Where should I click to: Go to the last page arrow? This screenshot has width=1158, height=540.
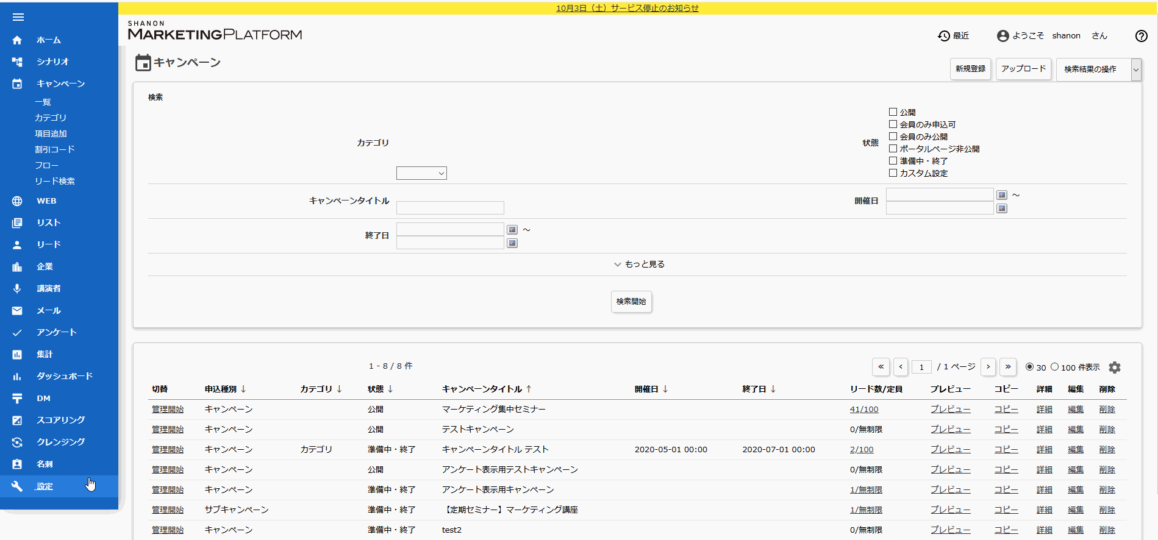1008,366
